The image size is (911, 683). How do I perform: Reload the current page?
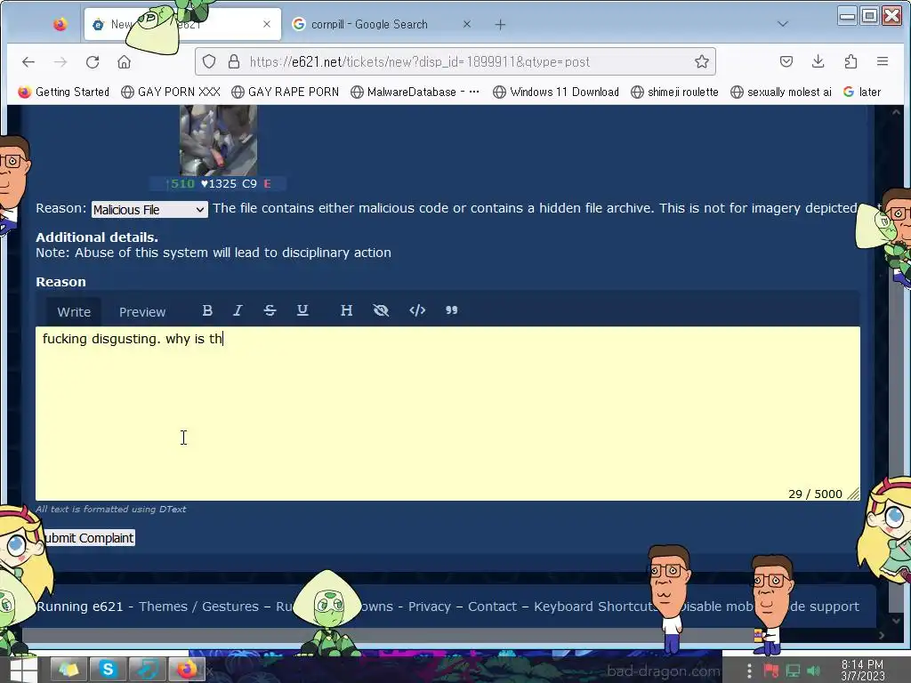click(x=93, y=61)
